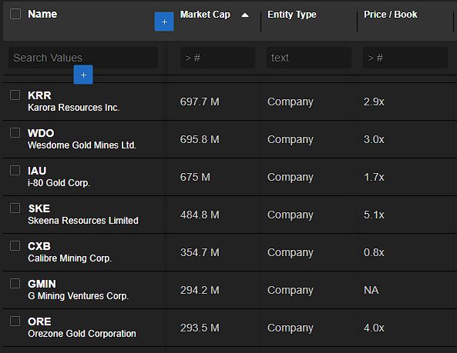The height and width of the screenshot is (353, 457).
Task: Check the GMIN G Mining Ventures row
Action: pos(15,283)
